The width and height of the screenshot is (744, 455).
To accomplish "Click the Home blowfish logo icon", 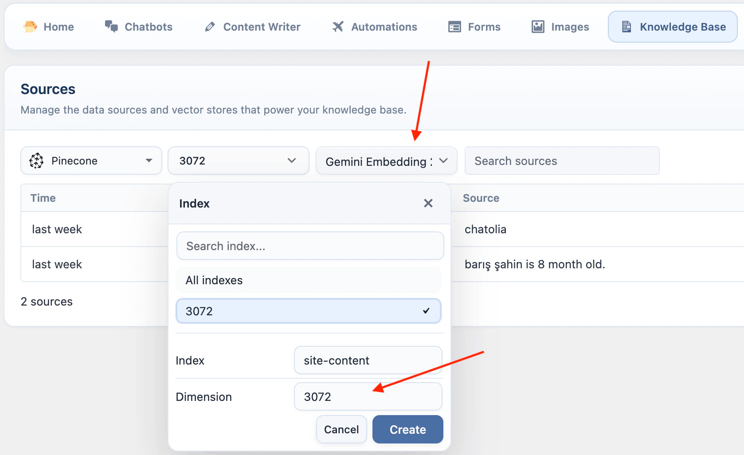I will point(30,27).
